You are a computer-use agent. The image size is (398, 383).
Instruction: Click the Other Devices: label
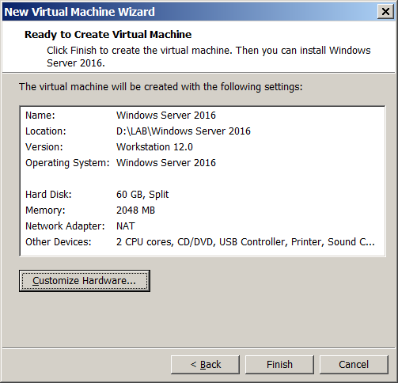59,242
